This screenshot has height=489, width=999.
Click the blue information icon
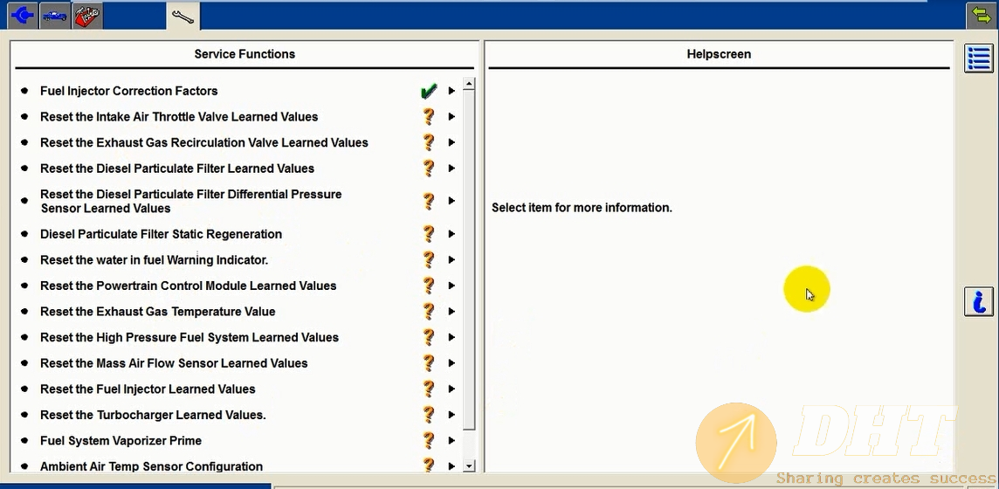[x=979, y=301]
